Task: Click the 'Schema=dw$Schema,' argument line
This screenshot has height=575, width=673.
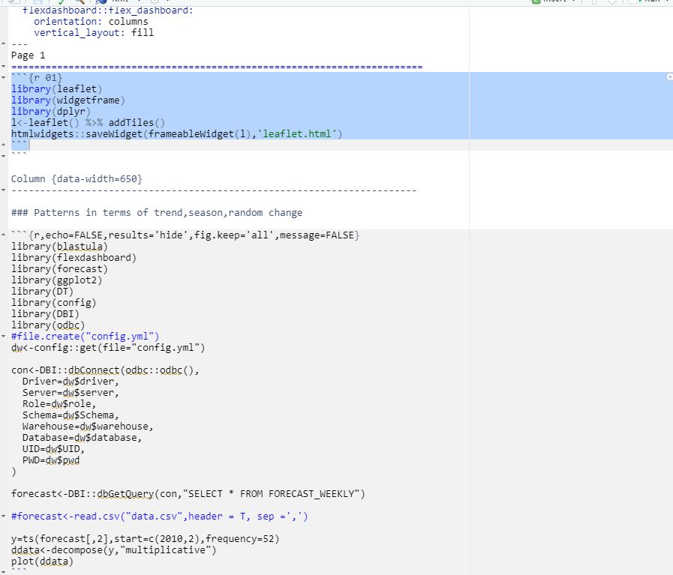Action: point(71,415)
